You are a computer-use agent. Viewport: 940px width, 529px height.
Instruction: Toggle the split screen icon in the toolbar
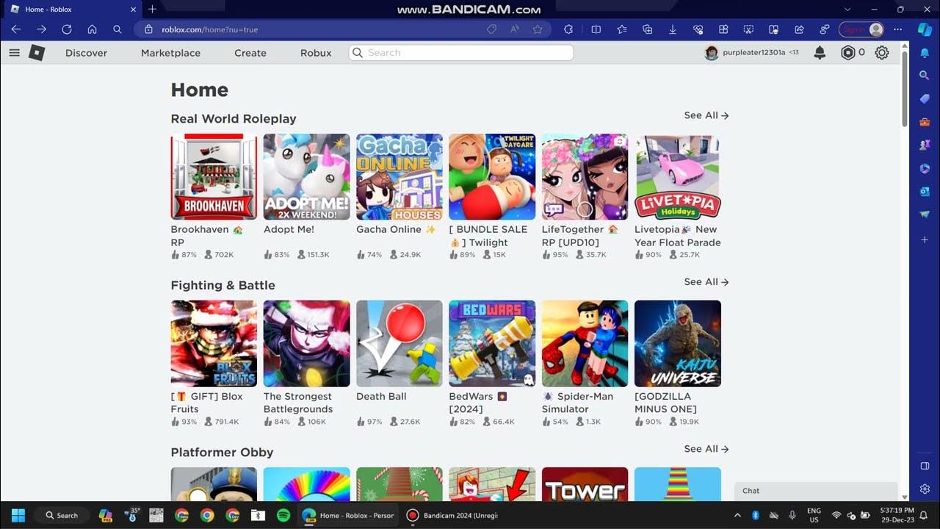click(x=596, y=29)
